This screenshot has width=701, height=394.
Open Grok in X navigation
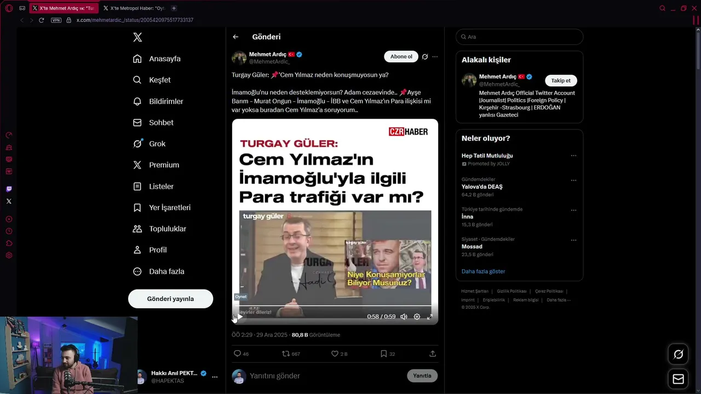(149, 143)
